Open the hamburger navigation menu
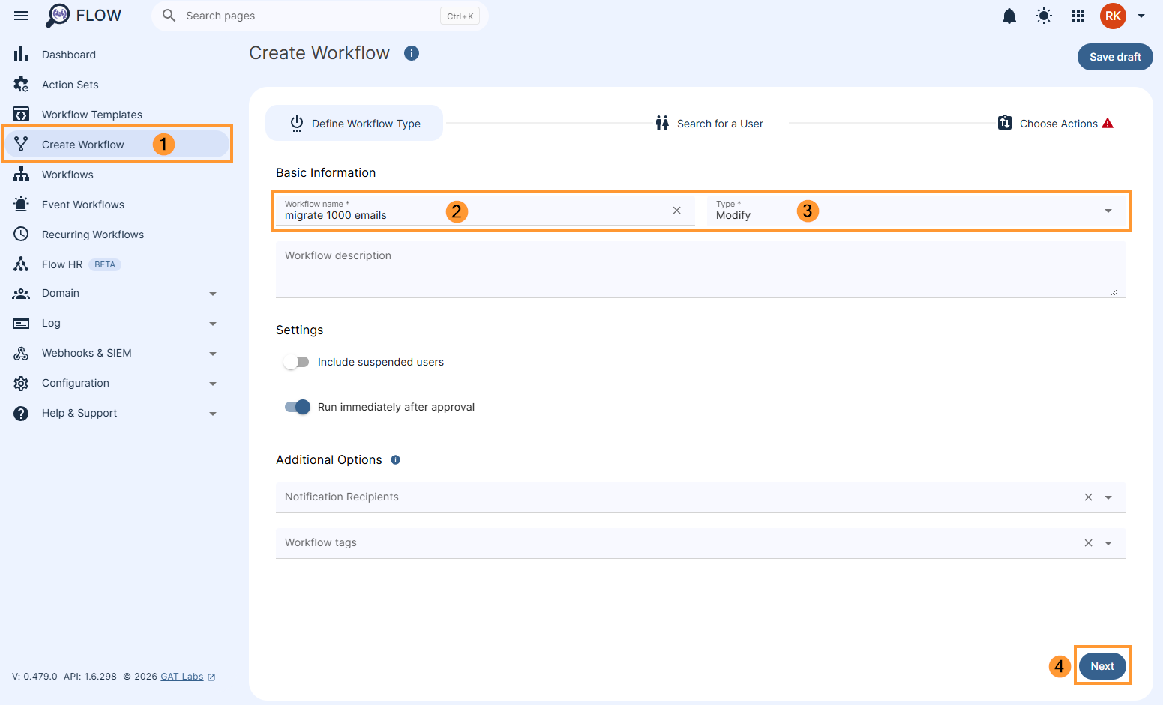 (x=21, y=16)
